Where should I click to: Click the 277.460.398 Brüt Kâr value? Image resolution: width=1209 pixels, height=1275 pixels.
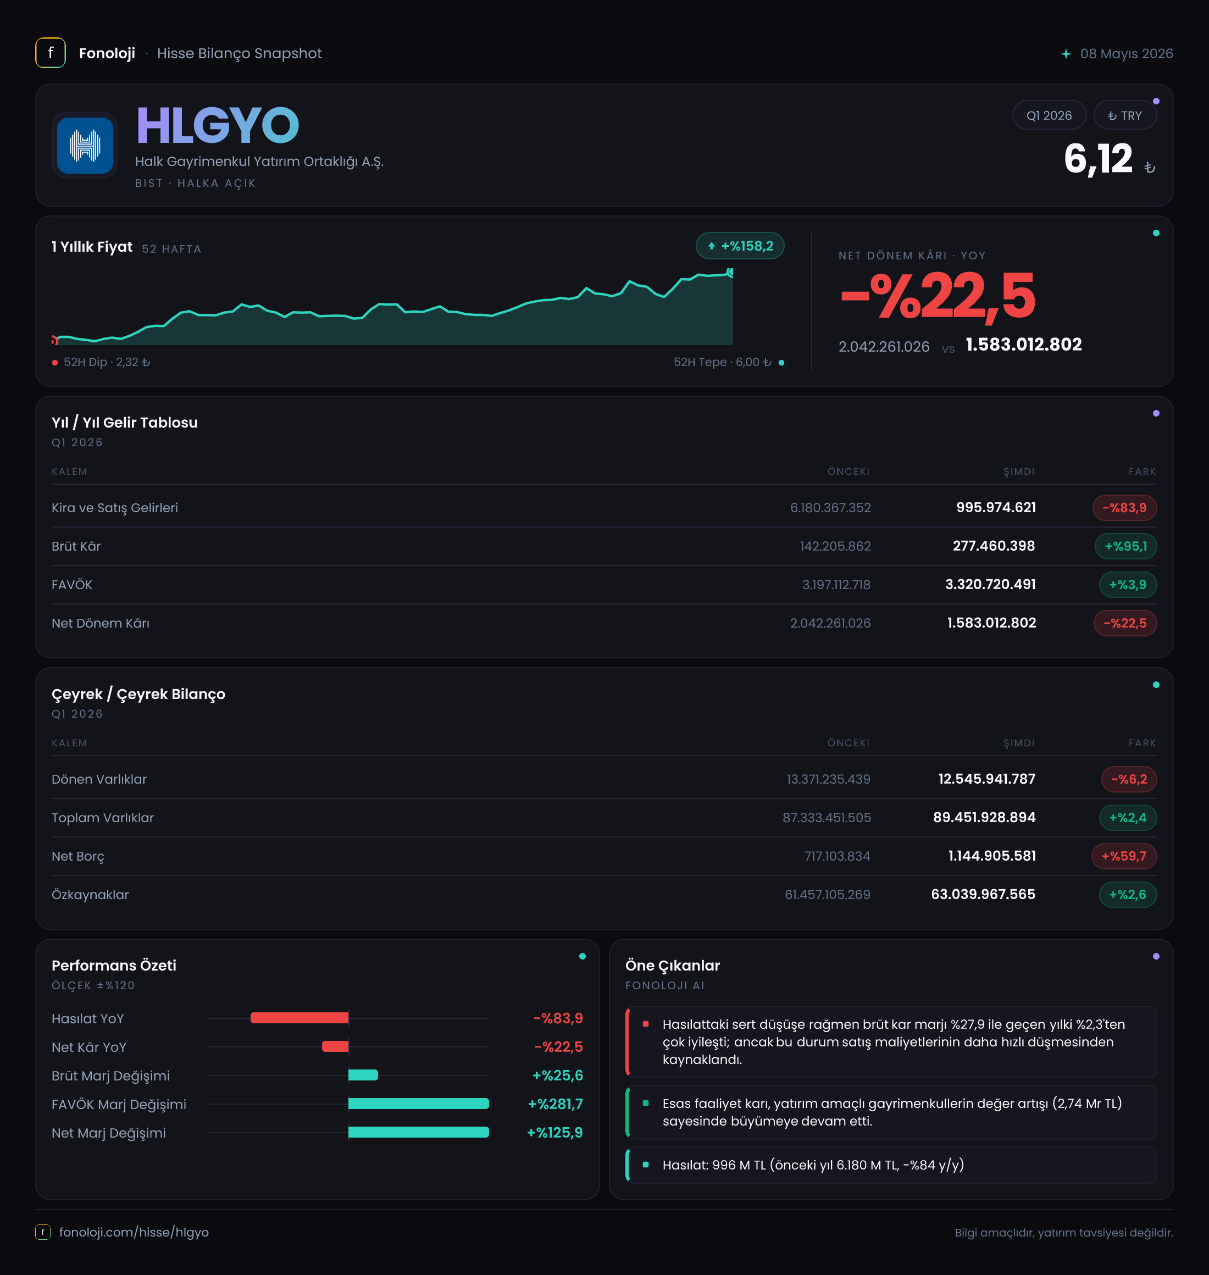click(x=994, y=546)
